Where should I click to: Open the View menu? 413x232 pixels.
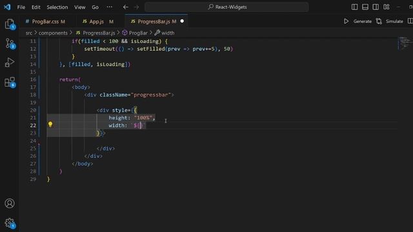point(79,7)
